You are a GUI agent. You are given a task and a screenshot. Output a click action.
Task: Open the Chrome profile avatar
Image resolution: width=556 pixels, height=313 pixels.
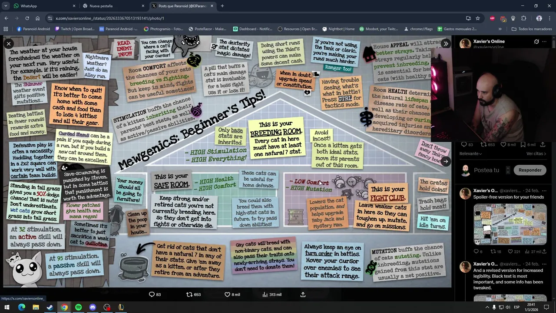tap(539, 18)
